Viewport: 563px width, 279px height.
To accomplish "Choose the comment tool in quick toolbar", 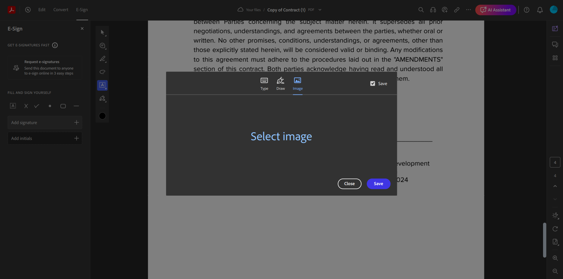I will tap(102, 45).
